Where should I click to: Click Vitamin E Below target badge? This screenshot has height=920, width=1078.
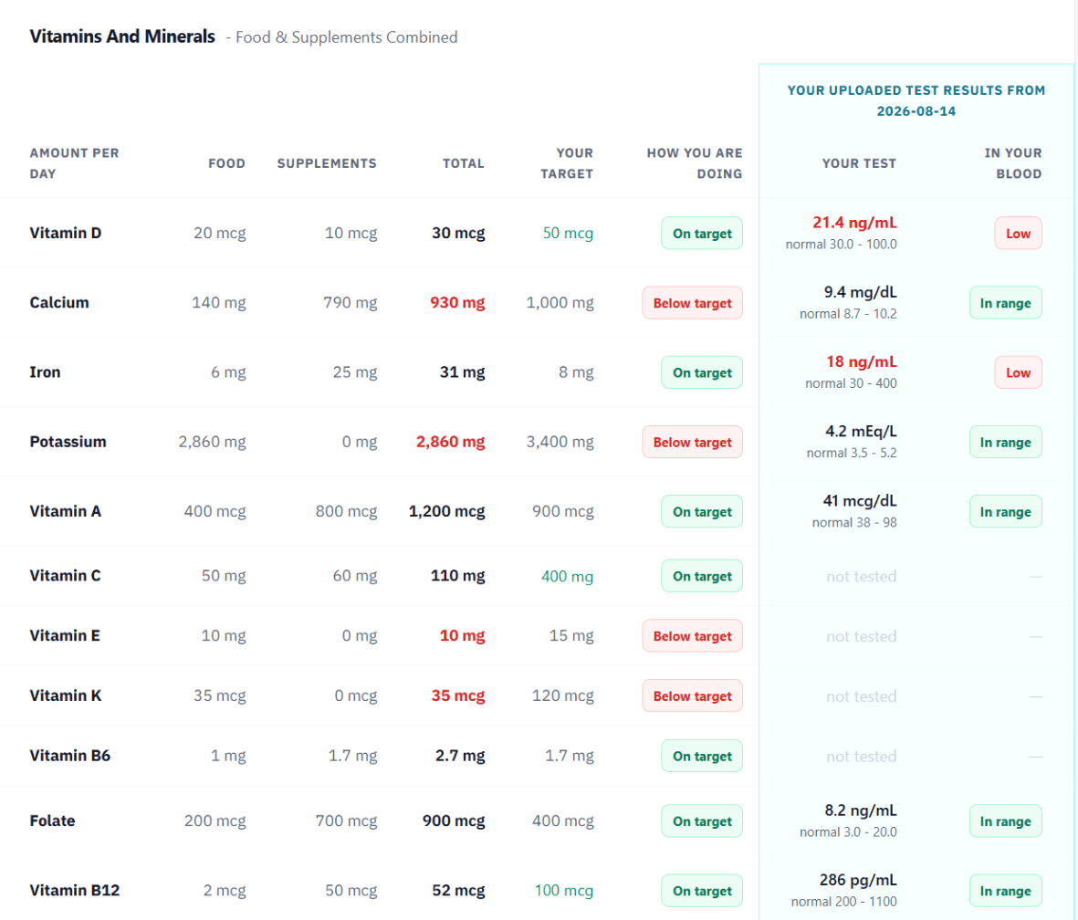tap(692, 636)
